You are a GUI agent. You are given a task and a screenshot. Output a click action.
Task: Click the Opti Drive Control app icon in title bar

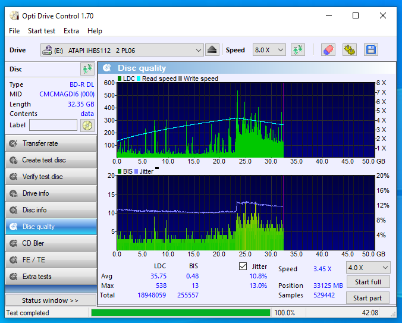click(x=14, y=15)
